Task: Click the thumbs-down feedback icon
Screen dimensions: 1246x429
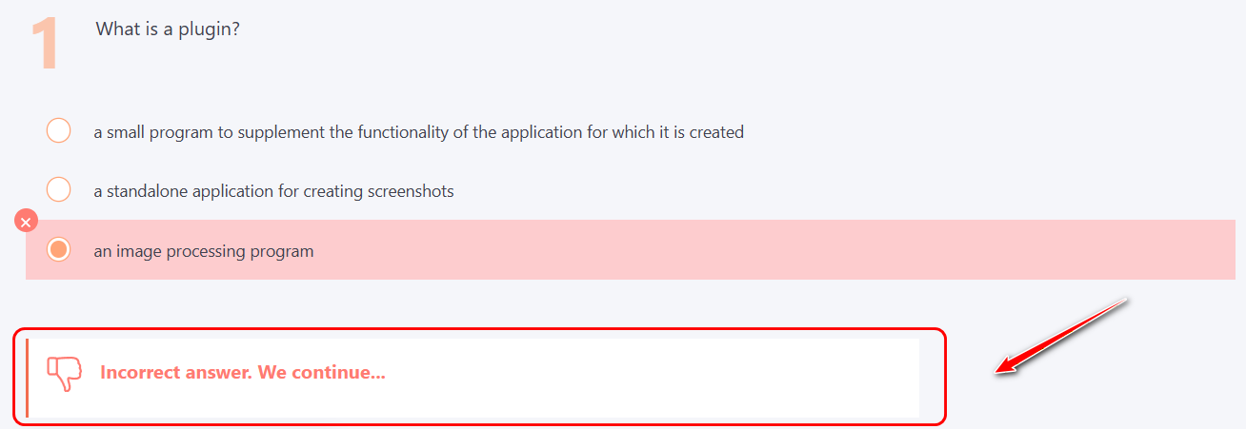Action: tap(64, 373)
